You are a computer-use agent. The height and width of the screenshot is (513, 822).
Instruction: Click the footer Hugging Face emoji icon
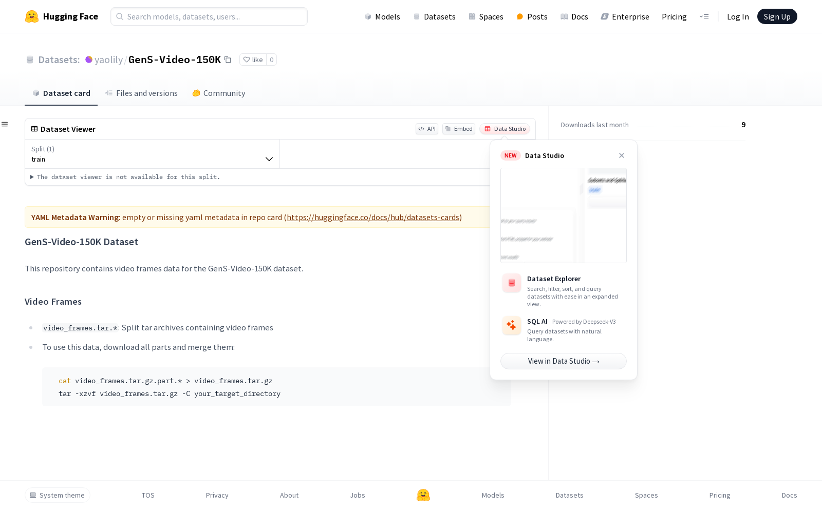click(x=423, y=495)
